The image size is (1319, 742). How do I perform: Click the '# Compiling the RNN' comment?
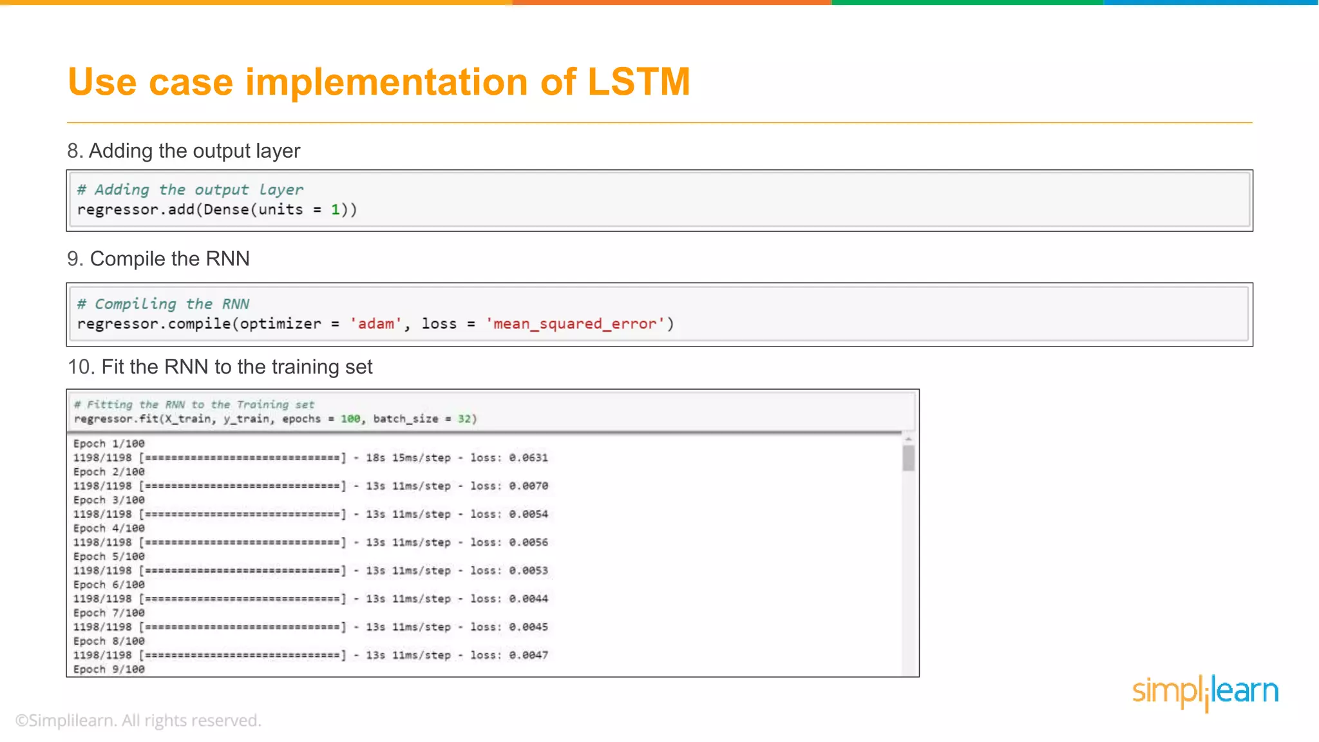point(163,303)
